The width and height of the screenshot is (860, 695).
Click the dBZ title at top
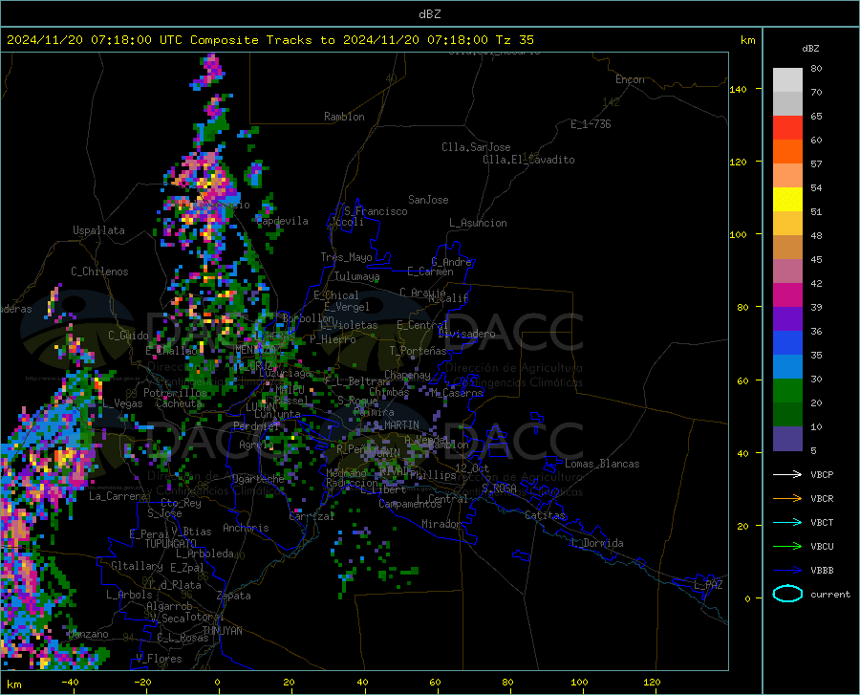point(429,14)
